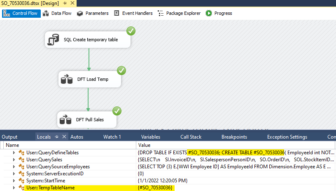Select the User::QuerySourceEmployees name
This screenshot has height=191, width=336.
tap(58, 167)
